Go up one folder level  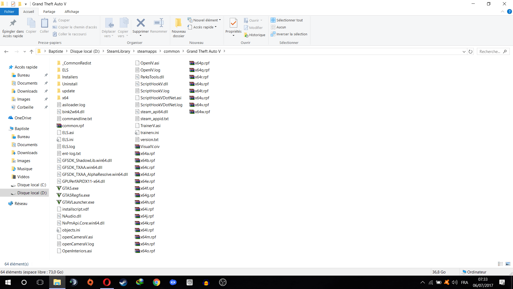click(32, 51)
